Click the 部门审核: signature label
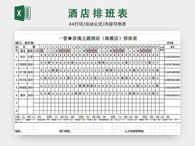Image resolution: width=195 pixels, height=146 pixels. click(x=65, y=131)
